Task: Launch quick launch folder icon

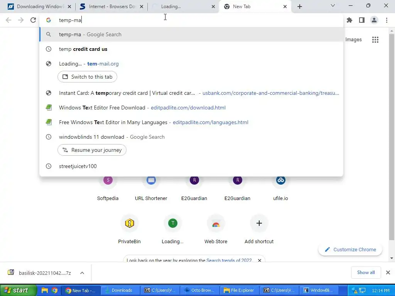Action: click(45, 290)
